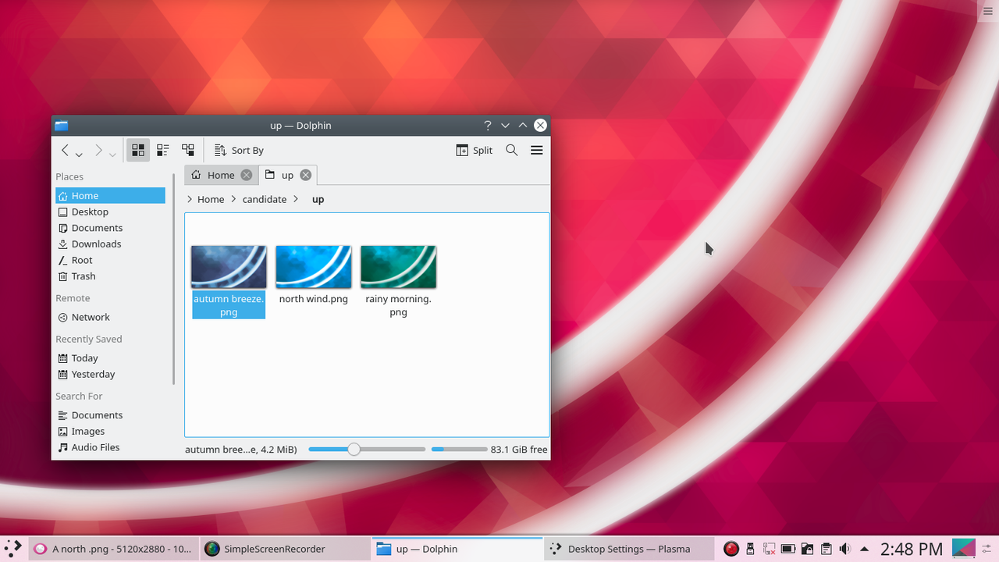This screenshot has width=999, height=562.
Task: Go back using the back arrow
Action: tap(66, 150)
